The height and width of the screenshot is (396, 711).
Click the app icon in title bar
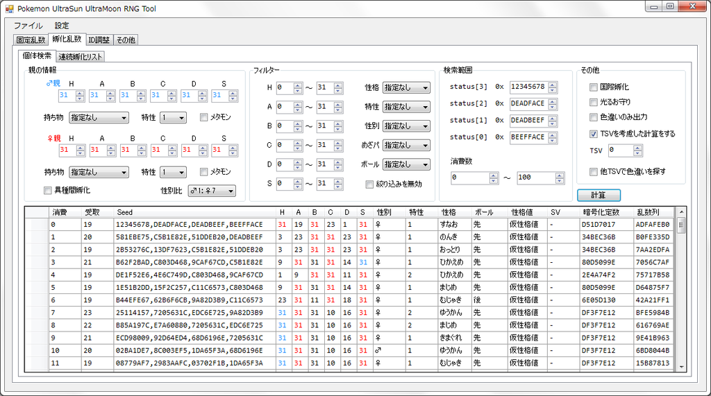9,8
